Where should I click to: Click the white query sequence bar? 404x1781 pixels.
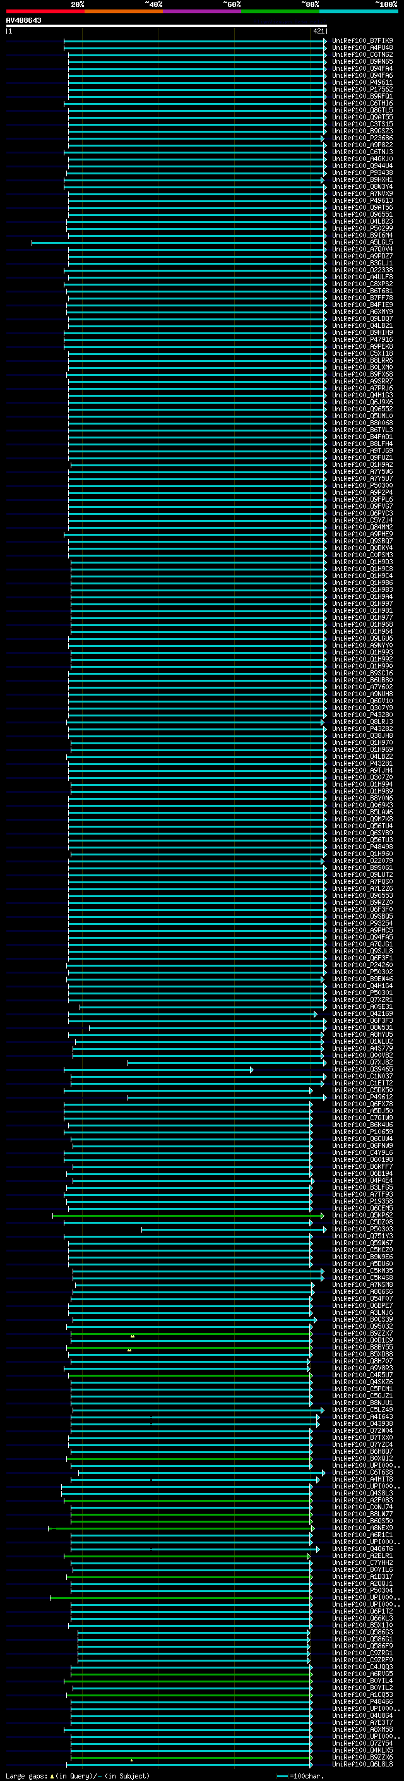[167, 25]
